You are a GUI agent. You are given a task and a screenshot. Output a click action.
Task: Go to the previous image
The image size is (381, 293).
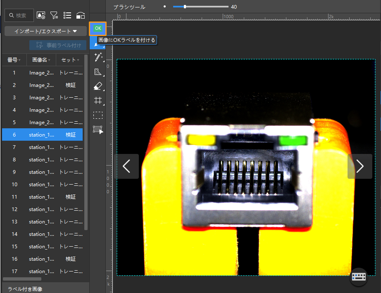126,166
